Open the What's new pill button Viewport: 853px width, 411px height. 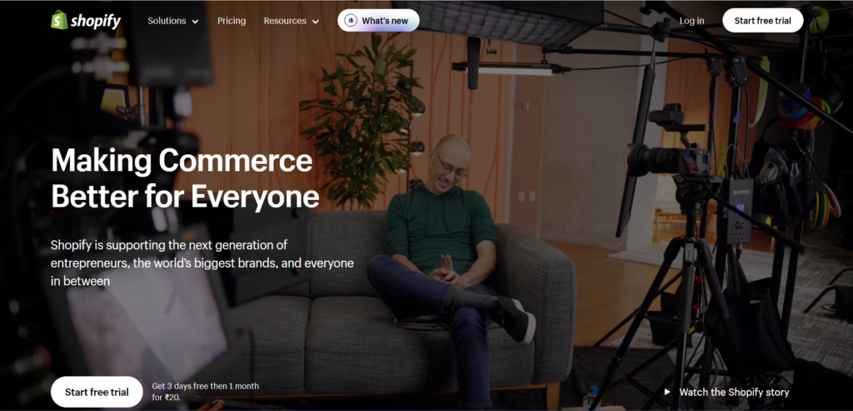click(378, 20)
